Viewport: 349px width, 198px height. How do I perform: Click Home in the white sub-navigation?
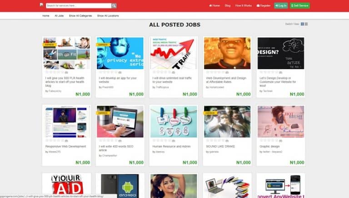click(46, 16)
